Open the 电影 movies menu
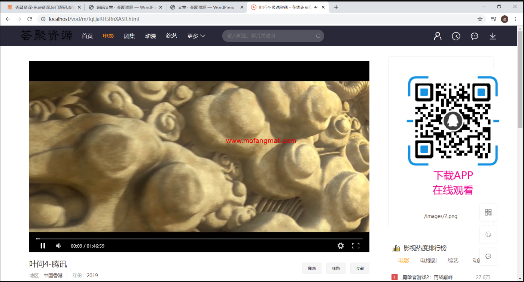 tap(109, 36)
